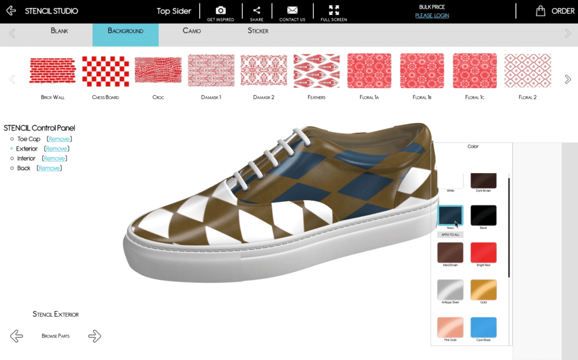Remove the Exterior stencil
Viewport: 578px width, 360px height.
(57, 149)
